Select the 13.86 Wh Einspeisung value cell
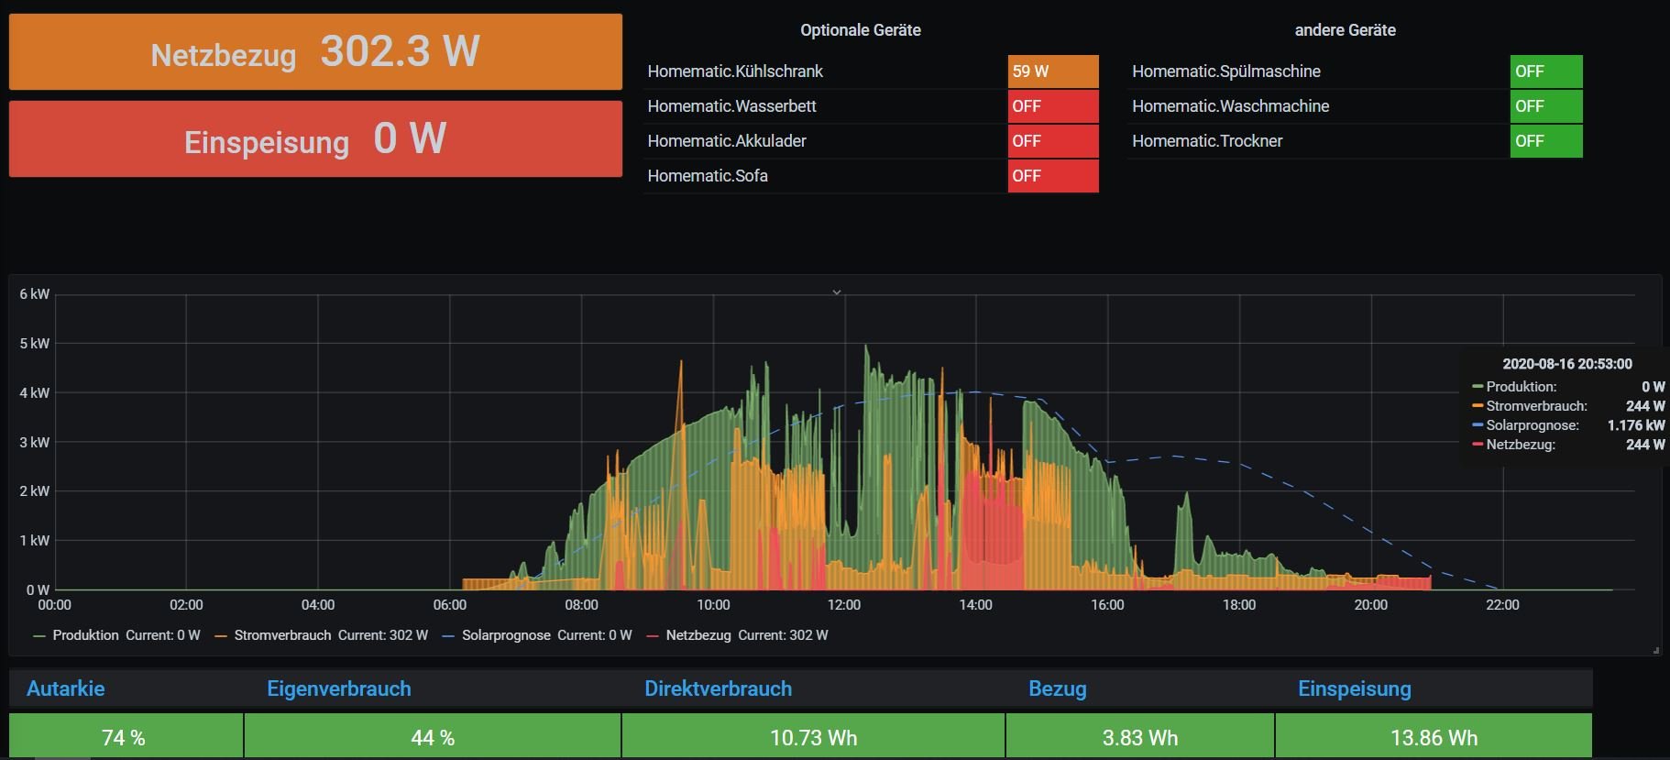Image resolution: width=1670 pixels, height=760 pixels. tap(1434, 738)
